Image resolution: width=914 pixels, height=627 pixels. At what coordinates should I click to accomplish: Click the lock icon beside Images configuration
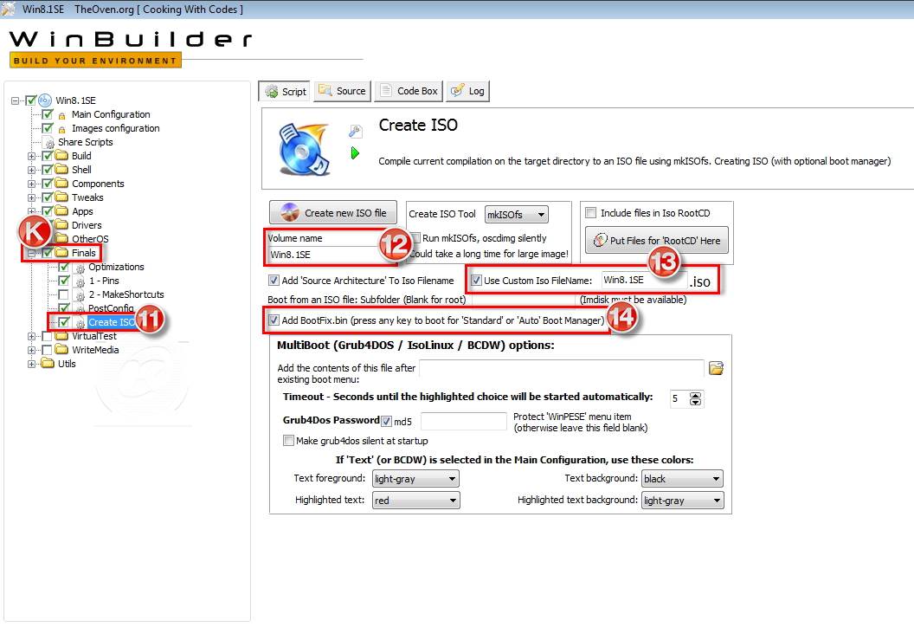coord(61,130)
